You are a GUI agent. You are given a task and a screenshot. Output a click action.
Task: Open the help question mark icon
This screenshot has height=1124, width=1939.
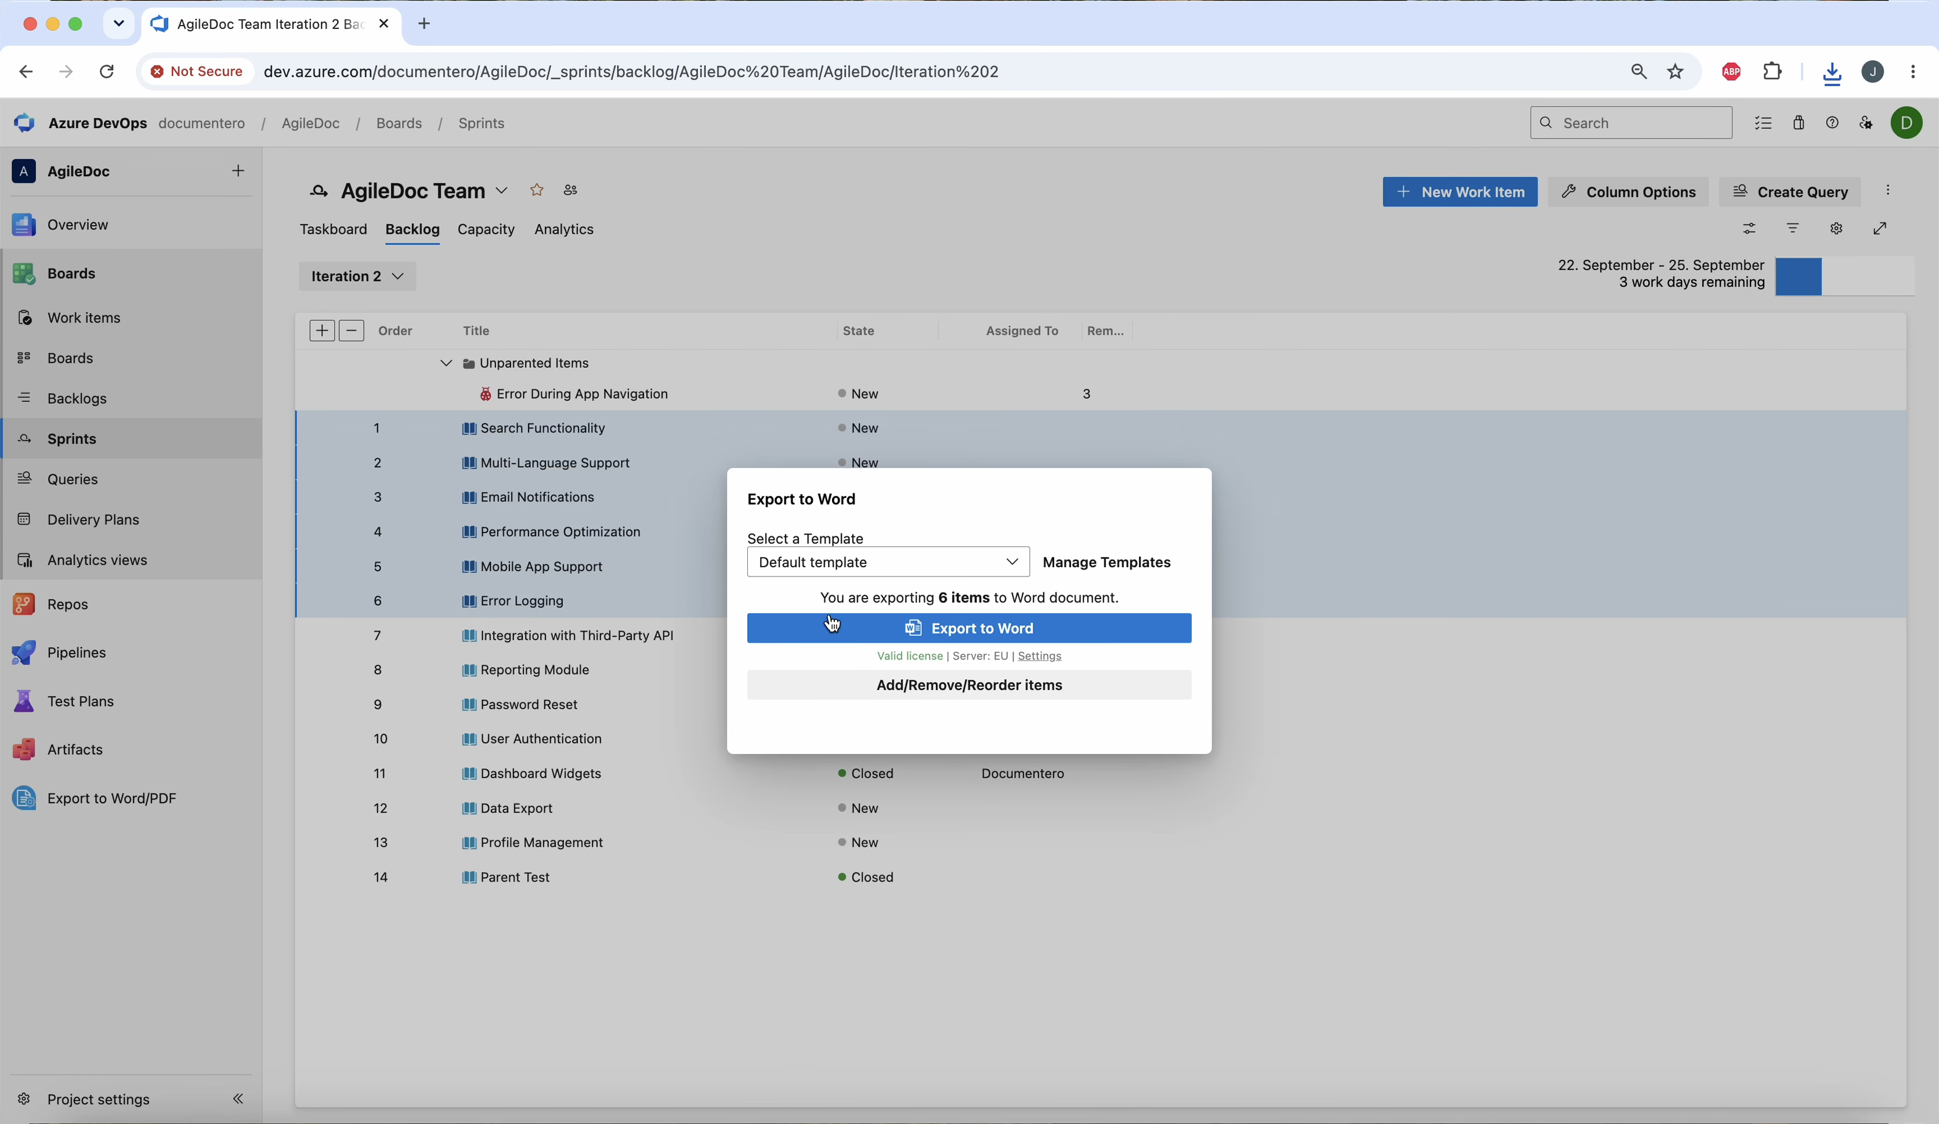1832,123
